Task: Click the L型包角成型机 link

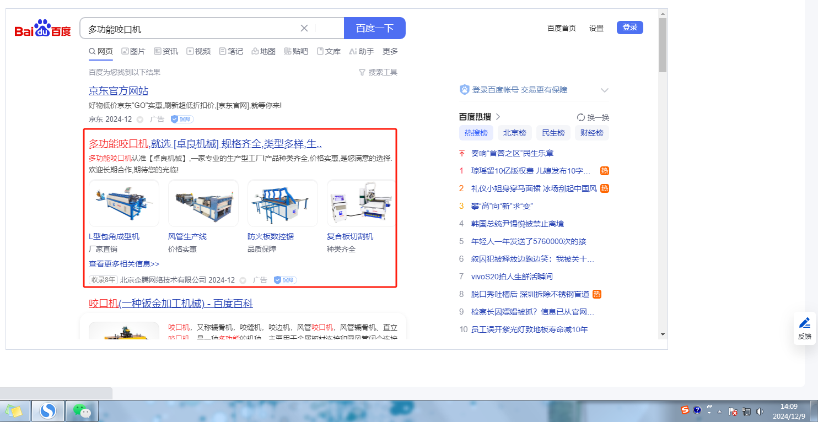Action: (x=114, y=236)
